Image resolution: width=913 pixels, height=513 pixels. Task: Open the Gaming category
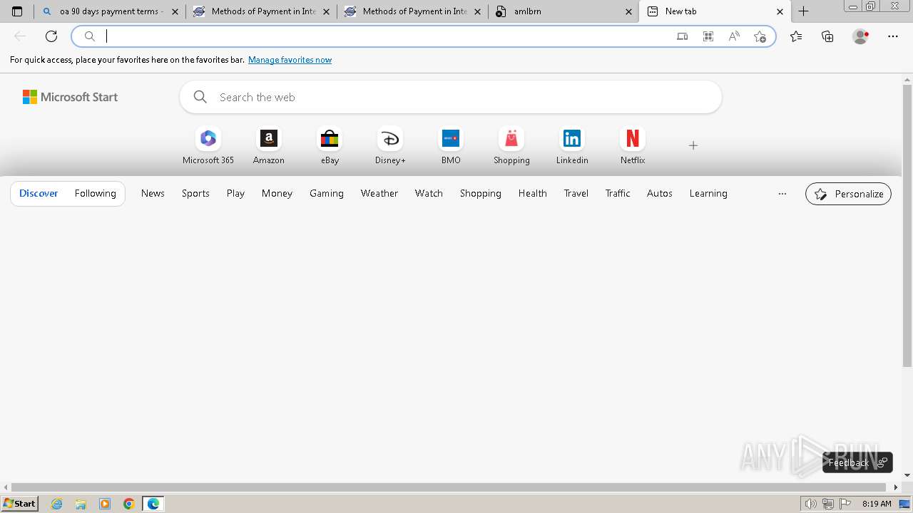point(327,193)
